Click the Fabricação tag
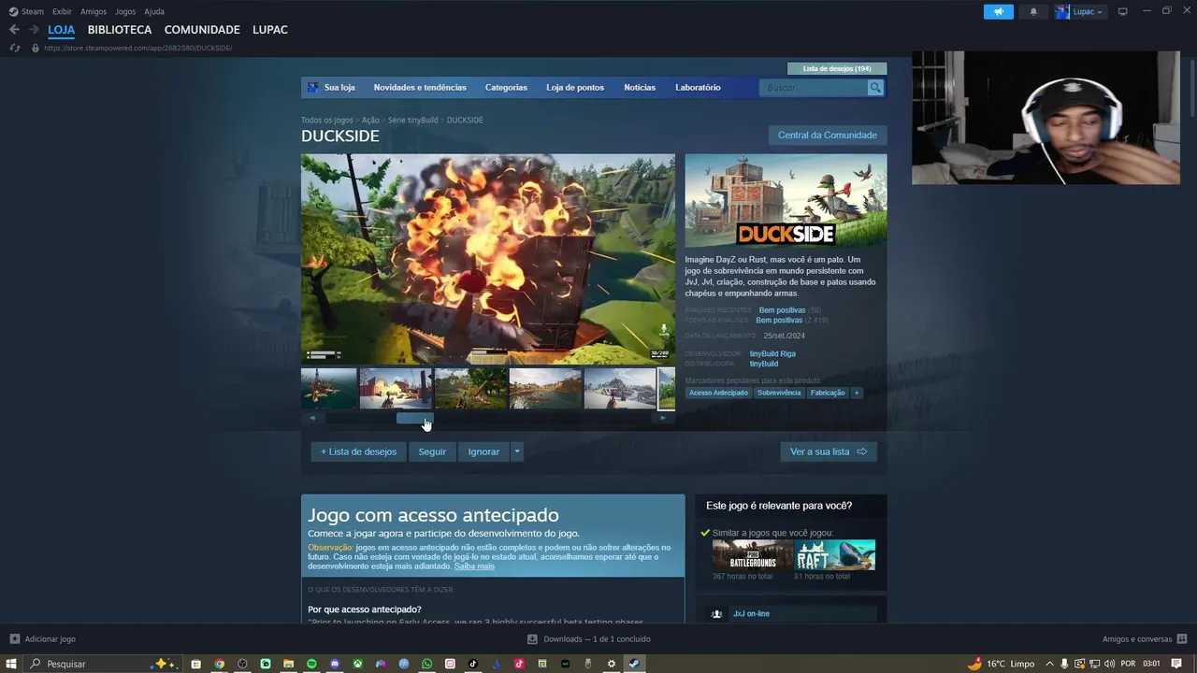The height and width of the screenshot is (673, 1197). pyautogui.click(x=828, y=393)
